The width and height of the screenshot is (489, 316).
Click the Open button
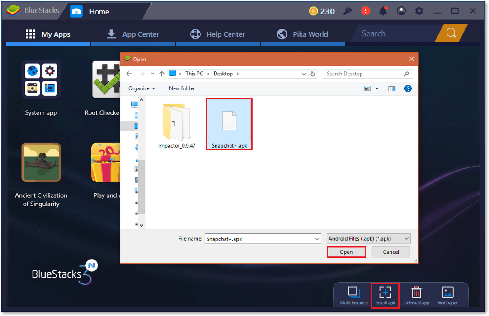tap(346, 252)
